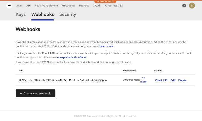
Task: Open the unexpected side effects link
Action: [x=72, y=57]
